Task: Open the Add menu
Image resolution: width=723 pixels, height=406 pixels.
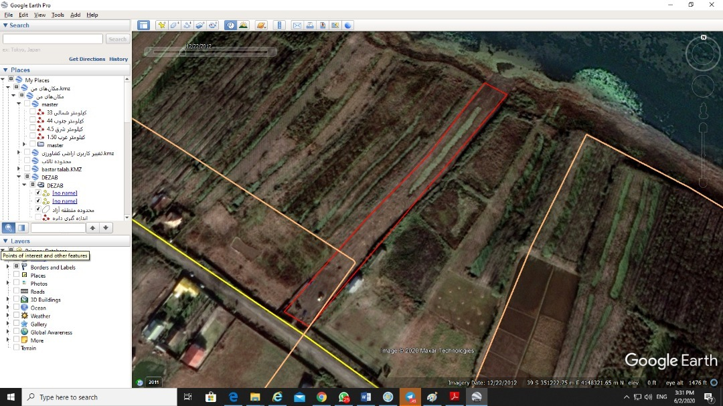Action: [75, 15]
